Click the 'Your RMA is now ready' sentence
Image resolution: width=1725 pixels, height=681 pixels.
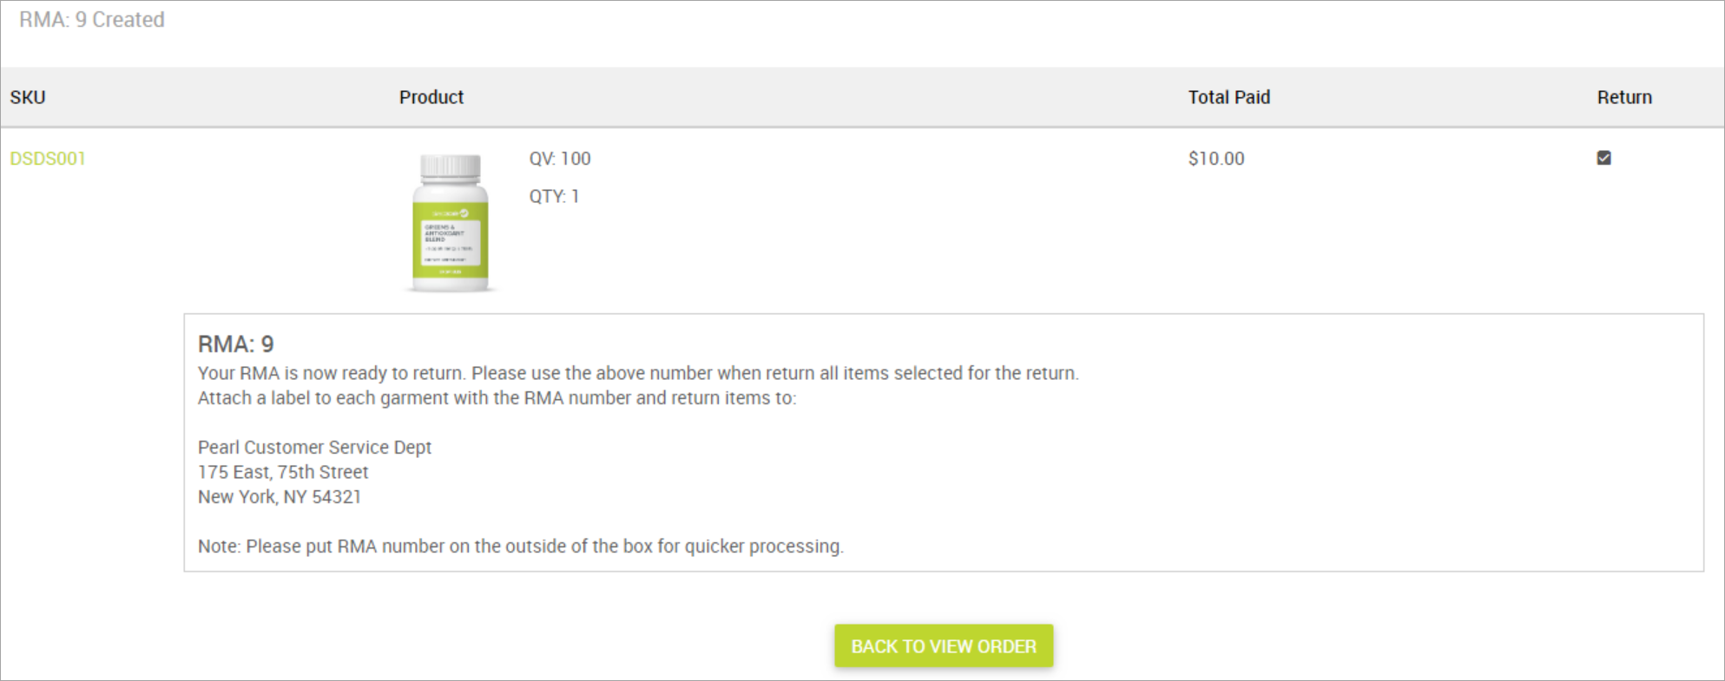point(638,373)
